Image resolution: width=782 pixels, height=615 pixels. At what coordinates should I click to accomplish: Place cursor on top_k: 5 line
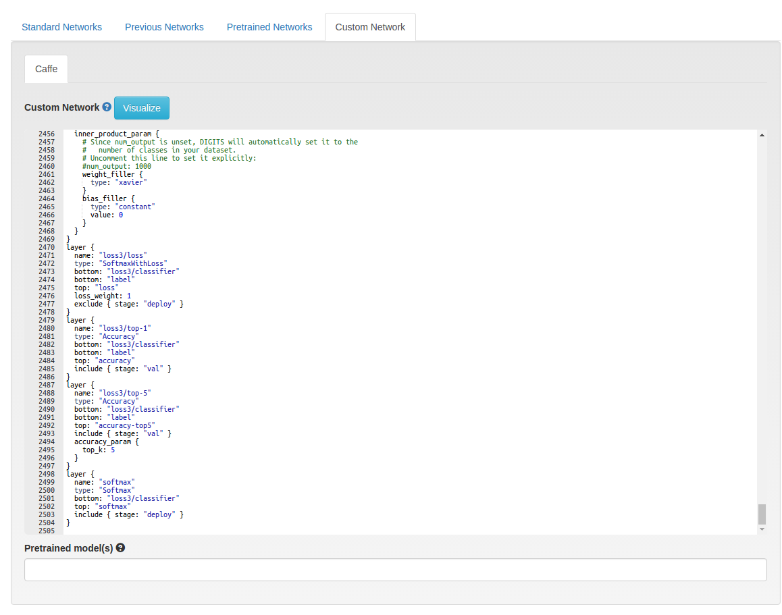tap(99, 450)
